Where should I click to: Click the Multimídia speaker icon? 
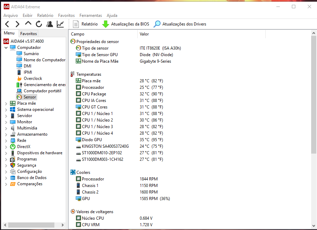tap(13, 128)
